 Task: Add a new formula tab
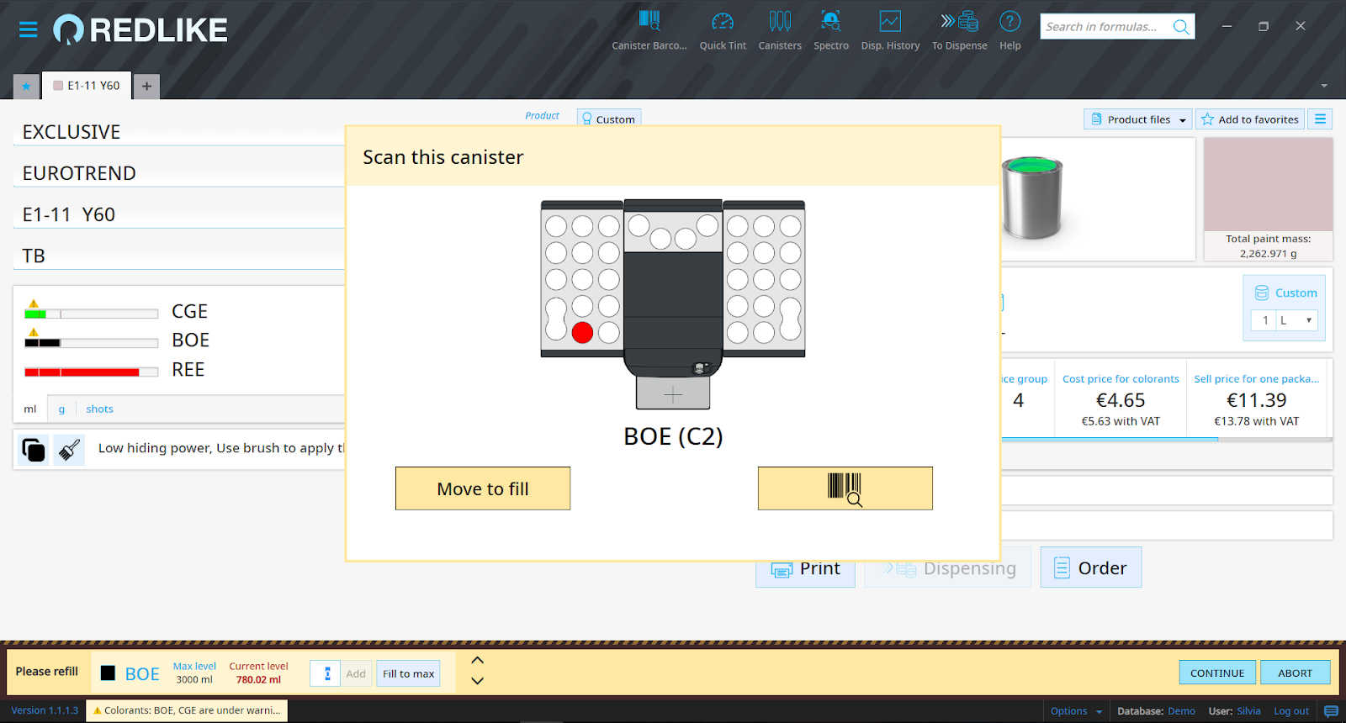click(x=146, y=86)
